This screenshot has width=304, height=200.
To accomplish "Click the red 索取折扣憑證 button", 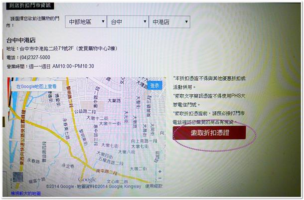I will coord(209,133).
